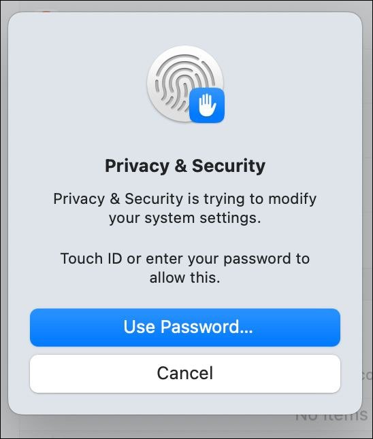This screenshot has width=373, height=439.
Task: Click the 'Touch ID or enter your password' line
Action: click(185, 258)
